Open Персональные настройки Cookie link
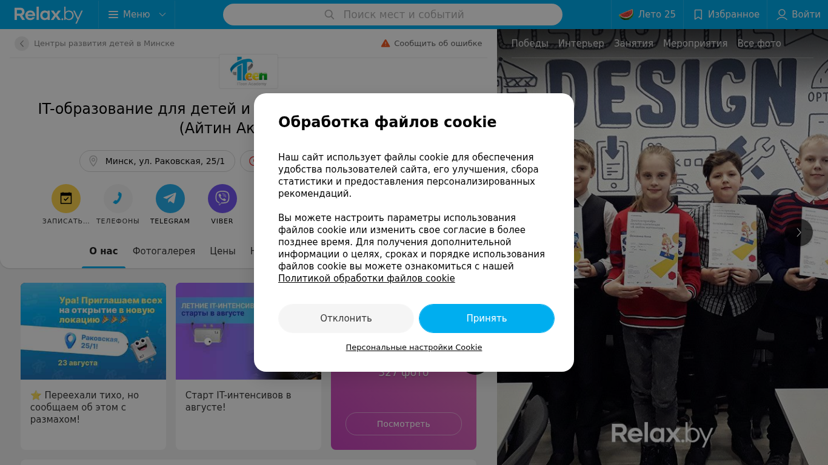Image resolution: width=828 pixels, height=465 pixels. coord(414,348)
